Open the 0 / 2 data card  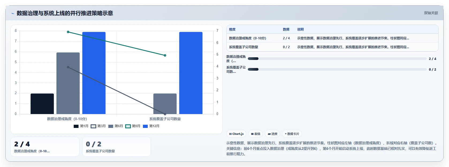pos(116,147)
